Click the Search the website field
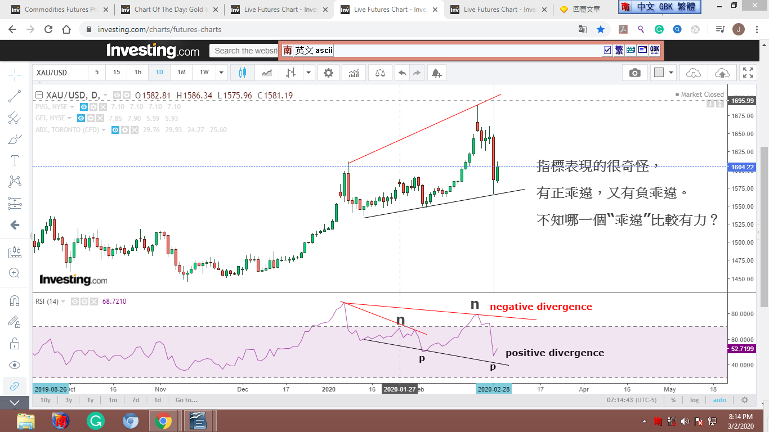The width and height of the screenshot is (769, 432). pyautogui.click(x=245, y=51)
